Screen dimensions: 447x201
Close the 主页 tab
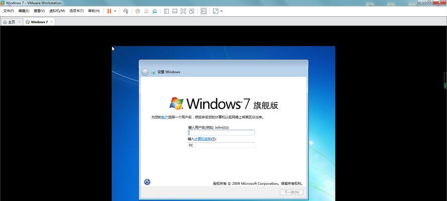(20, 22)
